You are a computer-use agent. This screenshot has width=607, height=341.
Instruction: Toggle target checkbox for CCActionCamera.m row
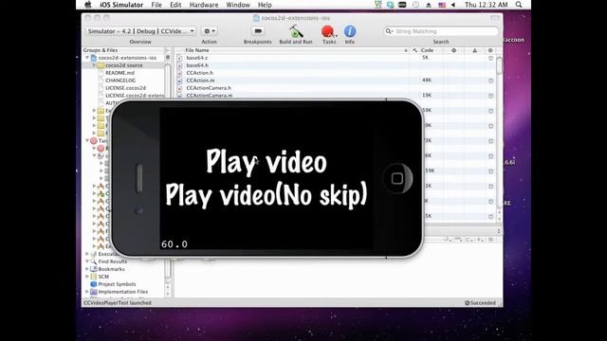pyautogui.click(x=490, y=96)
